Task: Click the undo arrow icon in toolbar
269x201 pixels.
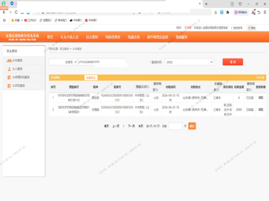Action: 259,13
